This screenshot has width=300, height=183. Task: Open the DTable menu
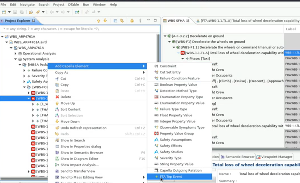pos(73,4)
